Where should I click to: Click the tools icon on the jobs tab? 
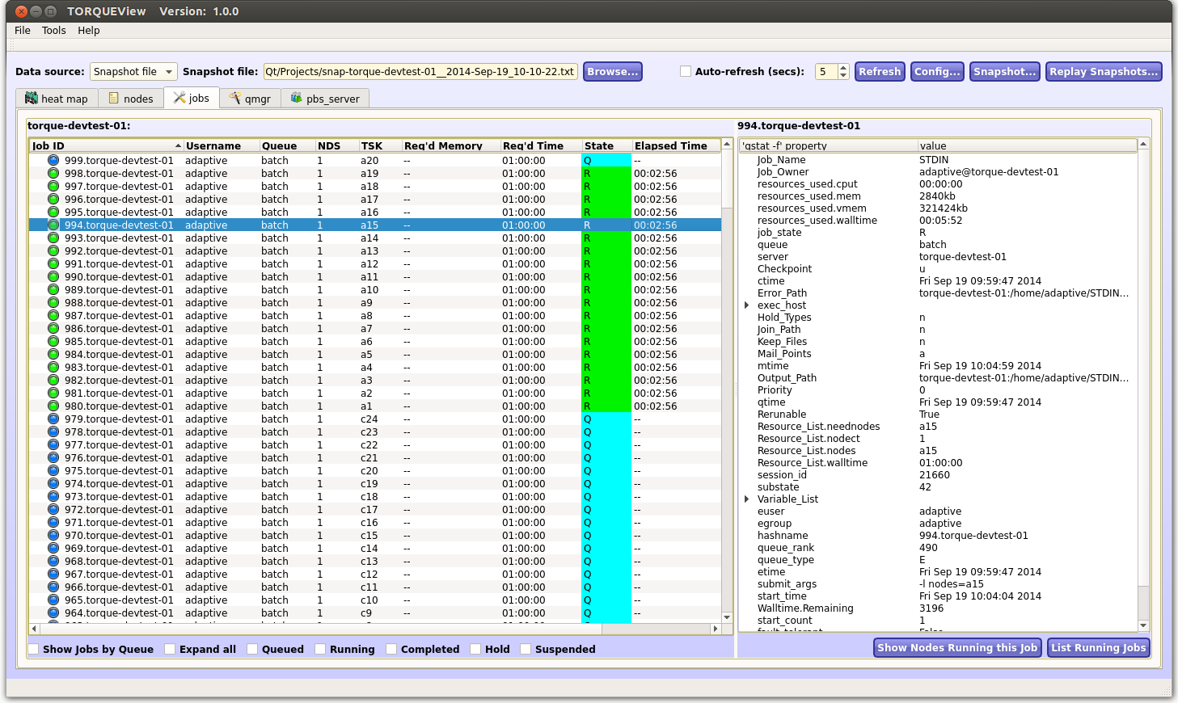click(179, 98)
